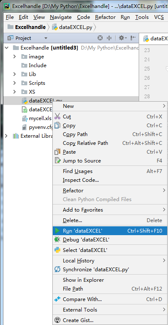Click the green Run 'dataEXCEL' arrow icon
Screen dimensions: 168x325
pyautogui.click(x=57, y=231)
